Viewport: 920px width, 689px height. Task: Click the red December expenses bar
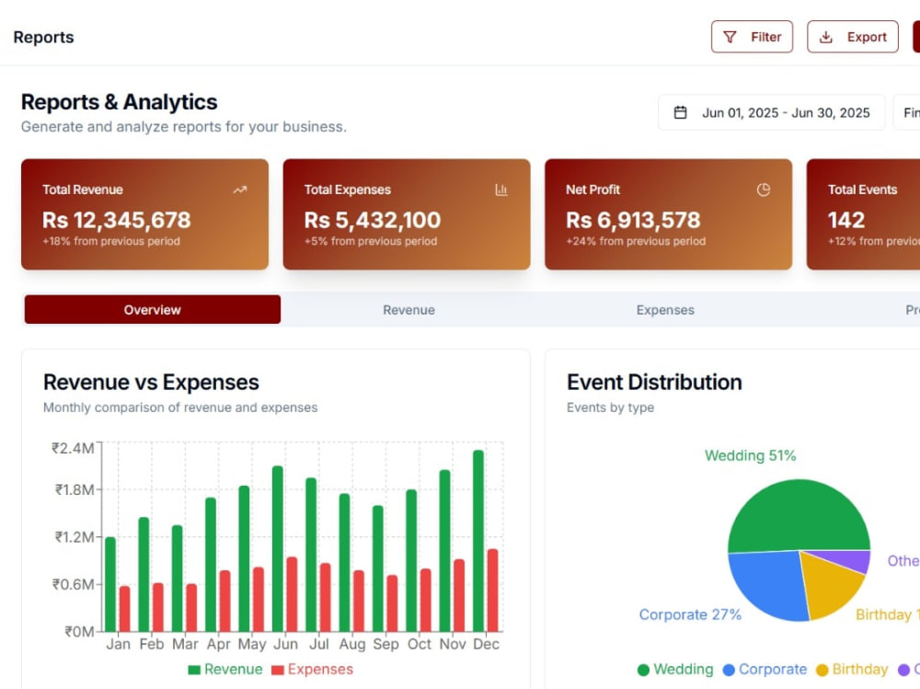(x=493, y=591)
